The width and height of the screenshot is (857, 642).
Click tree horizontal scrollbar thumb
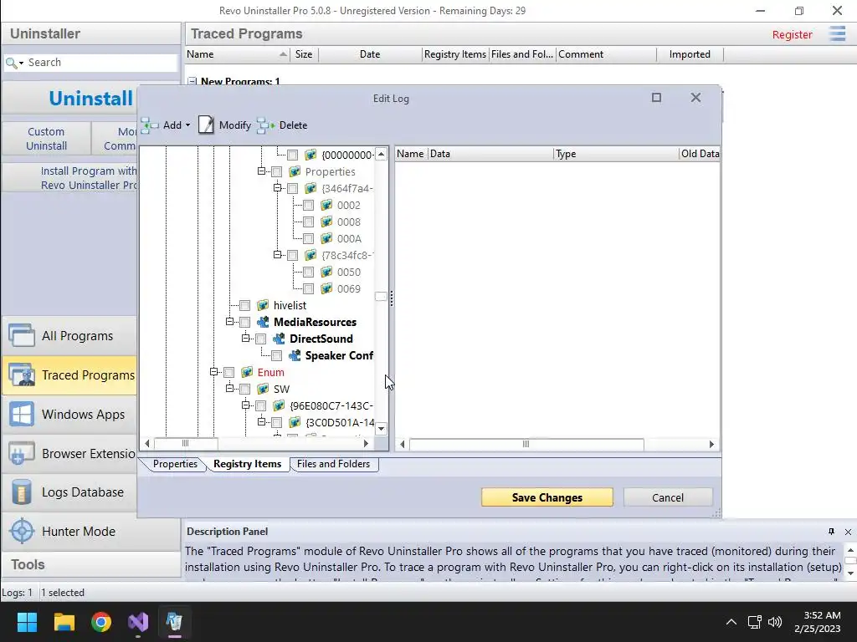pos(185,443)
